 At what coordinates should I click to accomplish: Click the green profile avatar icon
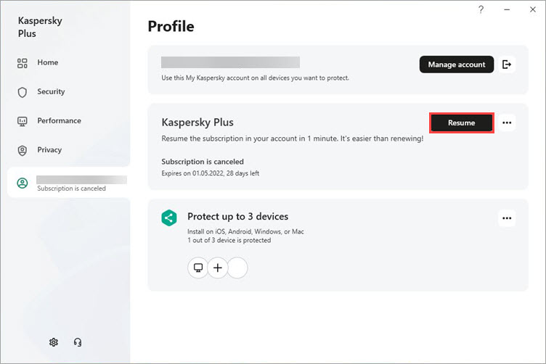[23, 183]
